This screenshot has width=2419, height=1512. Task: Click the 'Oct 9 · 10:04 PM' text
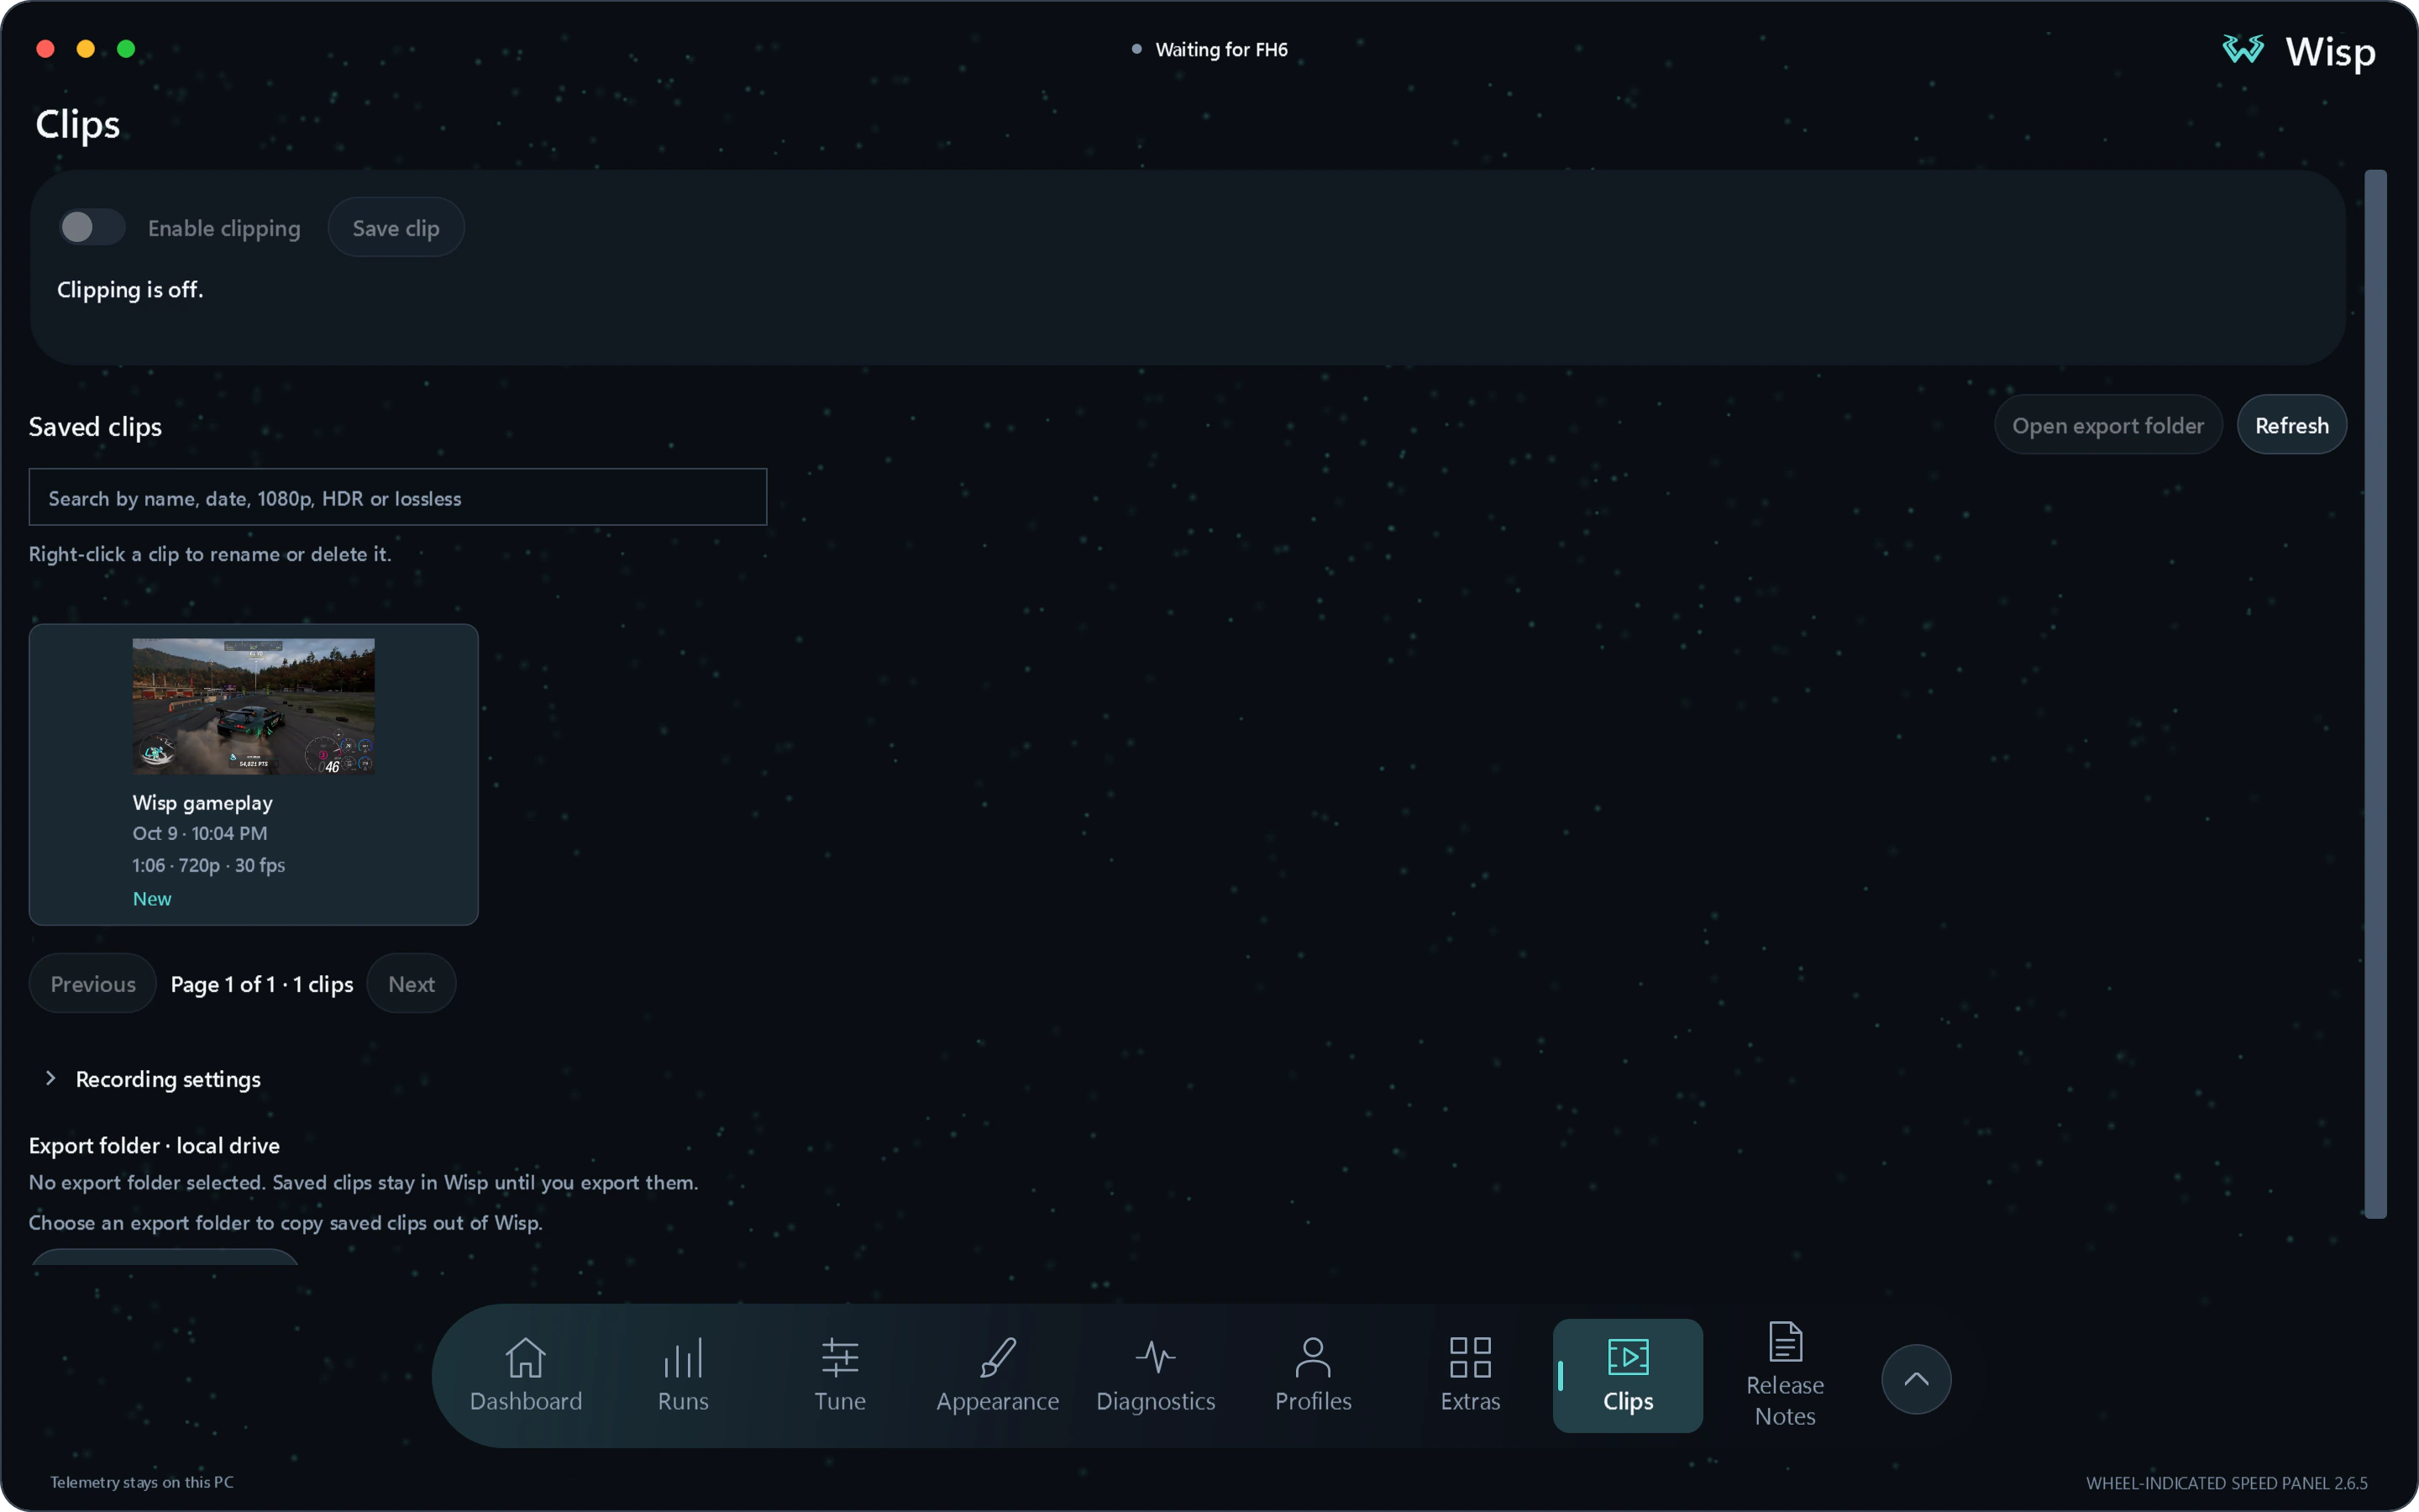[x=200, y=833]
